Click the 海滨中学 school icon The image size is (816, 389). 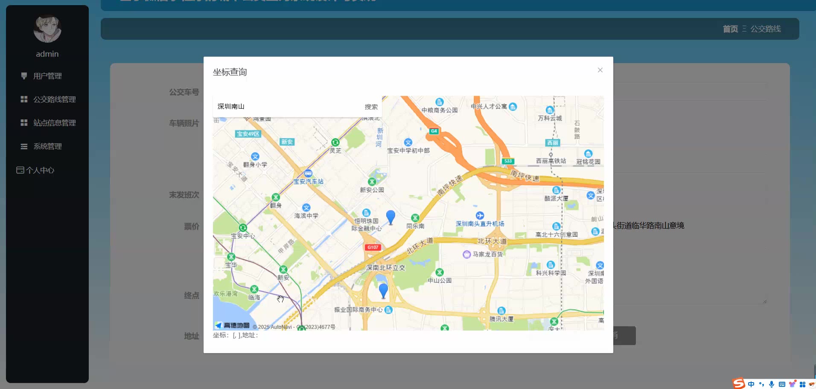pyautogui.click(x=306, y=208)
